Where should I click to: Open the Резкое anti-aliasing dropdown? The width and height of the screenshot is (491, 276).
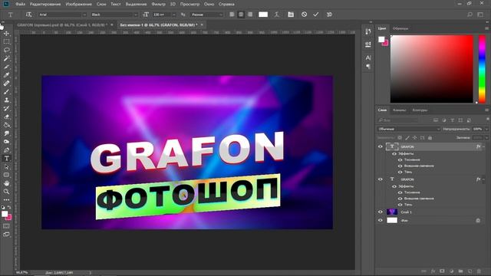(206, 15)
